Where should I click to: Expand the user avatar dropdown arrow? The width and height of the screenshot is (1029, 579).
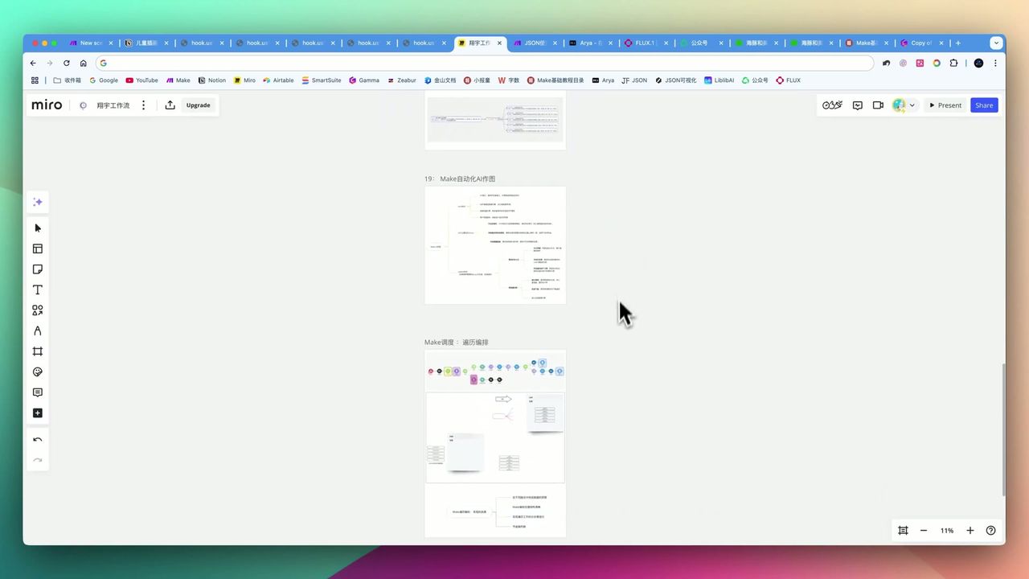[912, 105]
